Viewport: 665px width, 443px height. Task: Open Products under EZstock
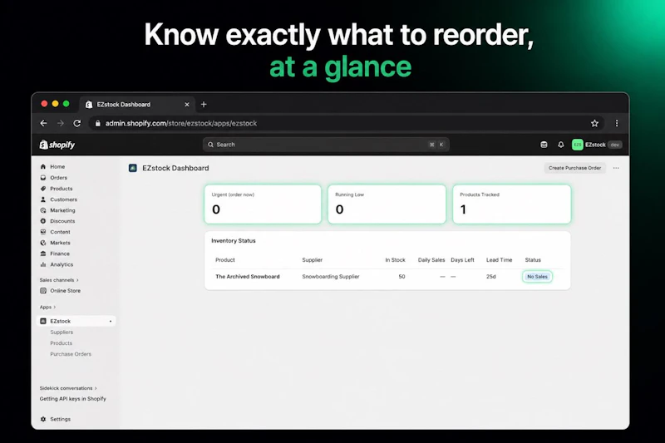pyautogui.click(x=61, y=343)
